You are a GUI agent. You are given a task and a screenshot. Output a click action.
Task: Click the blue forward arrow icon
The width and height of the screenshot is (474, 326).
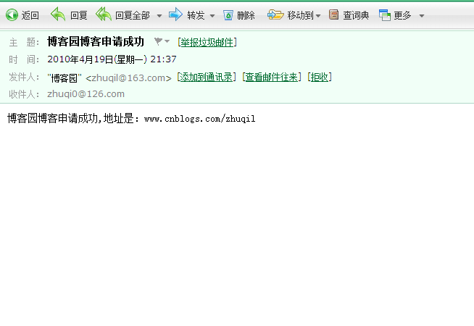coord(175,14)
